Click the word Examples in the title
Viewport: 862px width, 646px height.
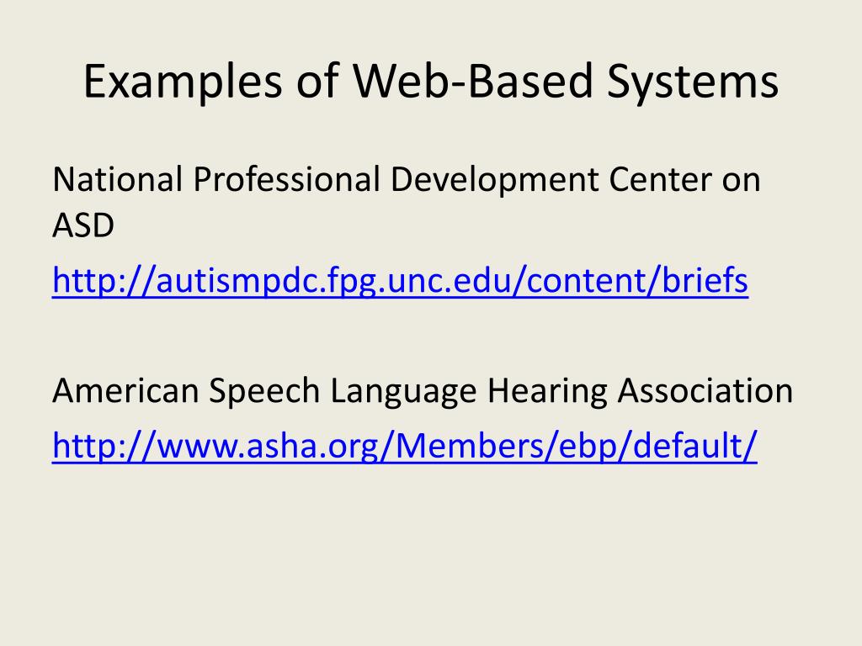coord(183,82)
